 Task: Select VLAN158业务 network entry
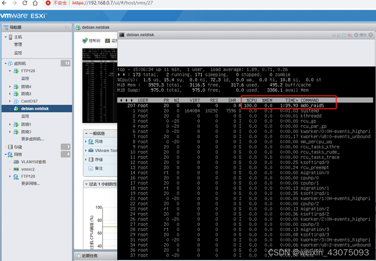pos(33,162)
